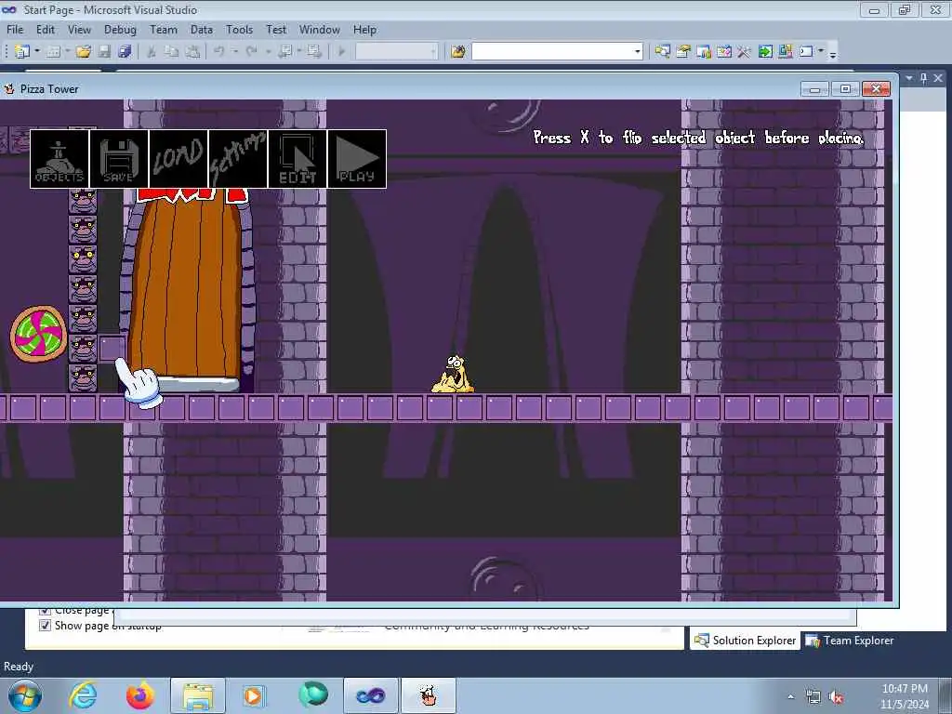
Task: Launch Internet Explorer from taskbar
Action: click(x=83, y=695)
